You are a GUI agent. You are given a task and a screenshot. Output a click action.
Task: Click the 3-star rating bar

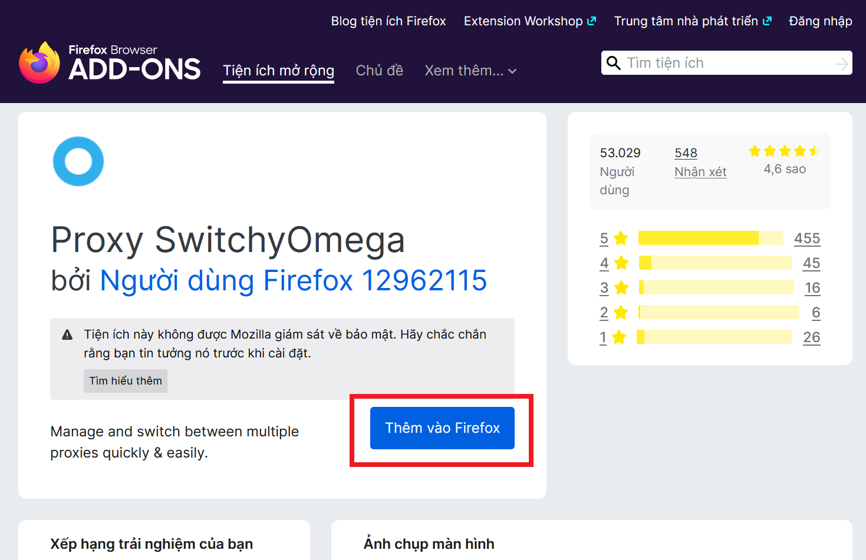tap(717, 287)
